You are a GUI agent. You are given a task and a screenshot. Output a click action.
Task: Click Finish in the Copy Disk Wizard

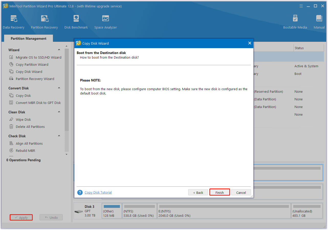(220, 193)
